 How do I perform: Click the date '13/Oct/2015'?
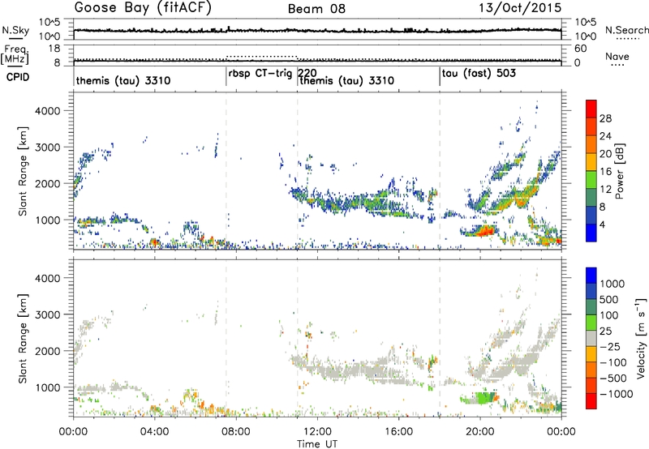pyautogui.click(x=520, y=8)
